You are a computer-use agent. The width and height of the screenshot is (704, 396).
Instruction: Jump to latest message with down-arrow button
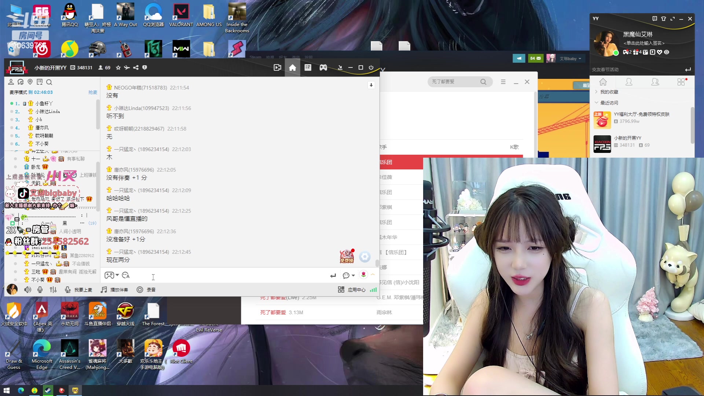tap(371, 85)
